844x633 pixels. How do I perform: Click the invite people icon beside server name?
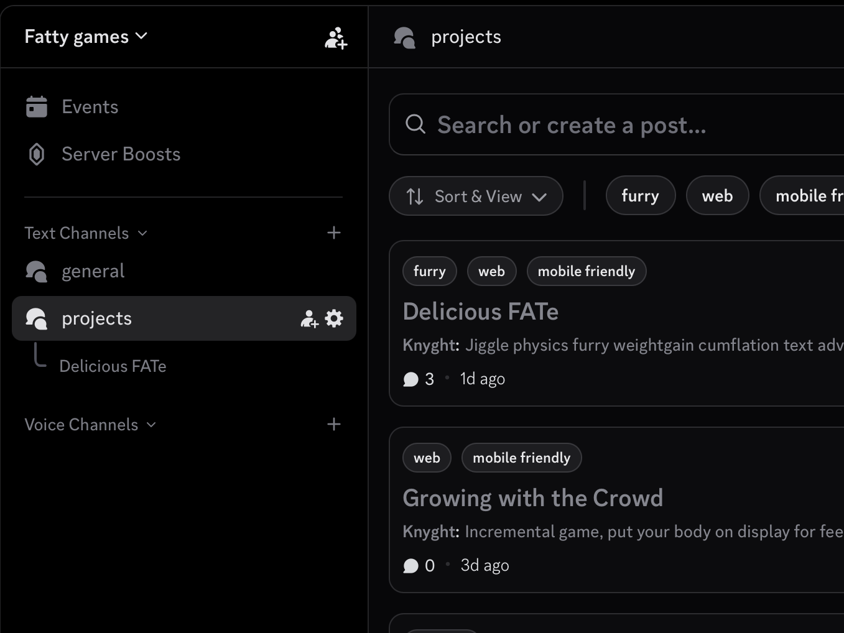[336, 38]
